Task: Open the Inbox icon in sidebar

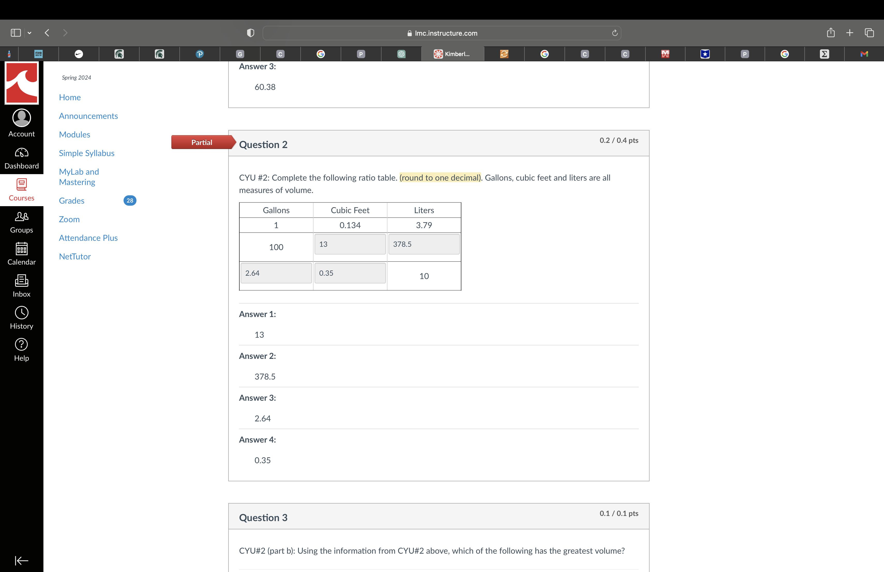Action: tap(21, 281)
